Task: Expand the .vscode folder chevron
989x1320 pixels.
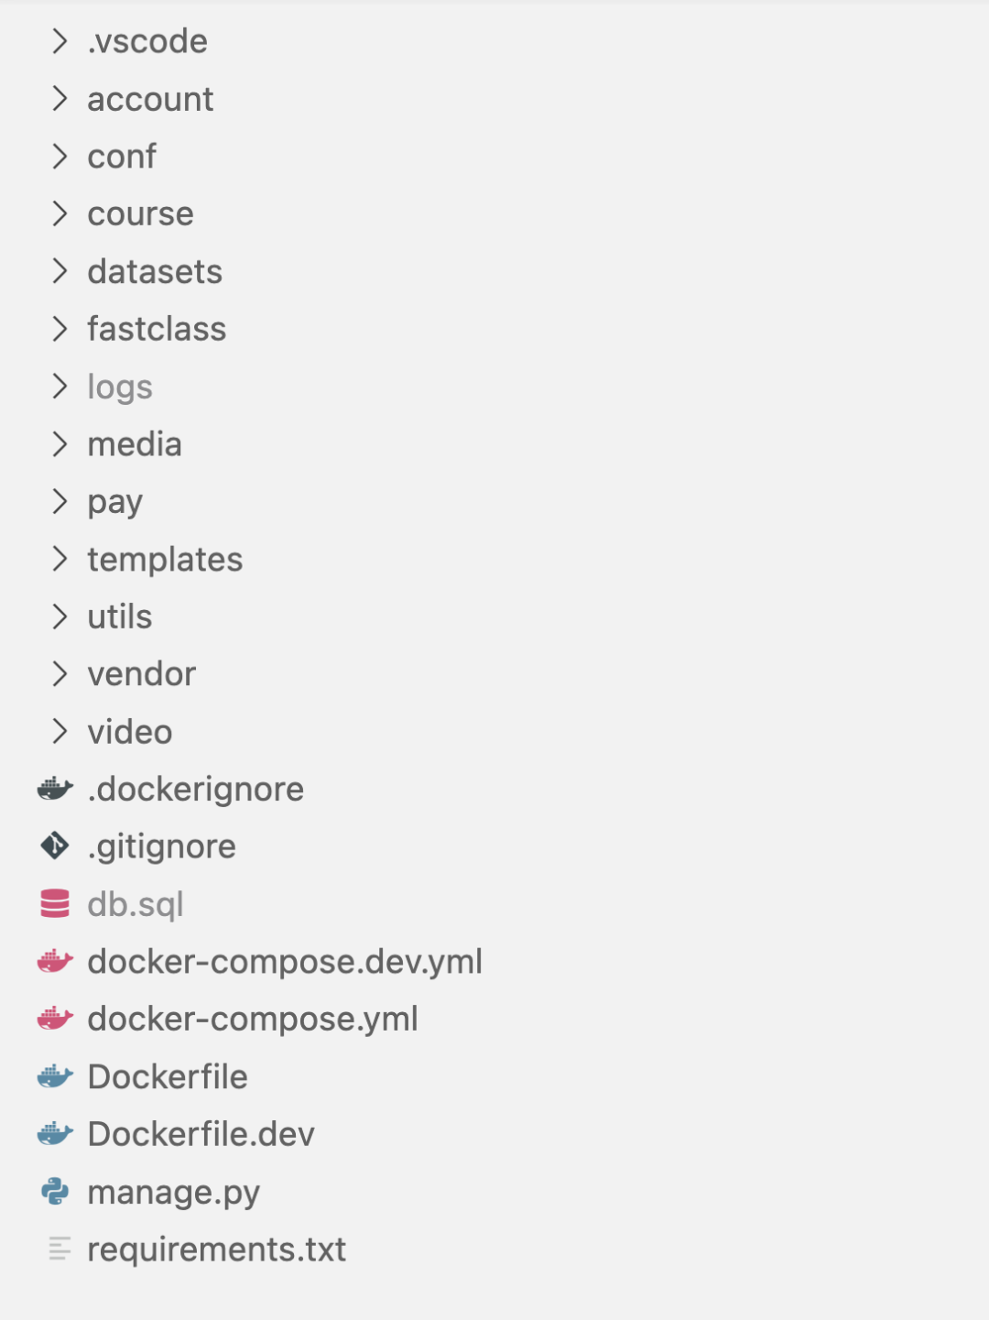Action: (x=60, y=41)
